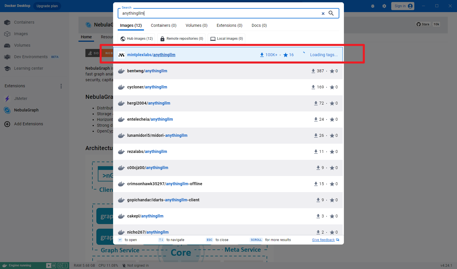Click Engine running status
Image resolution: width=457 pixels, height=269 pixels.
(20, 266)
